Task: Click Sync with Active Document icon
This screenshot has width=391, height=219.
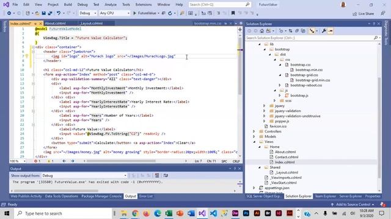Action: (x=291, y=31)
